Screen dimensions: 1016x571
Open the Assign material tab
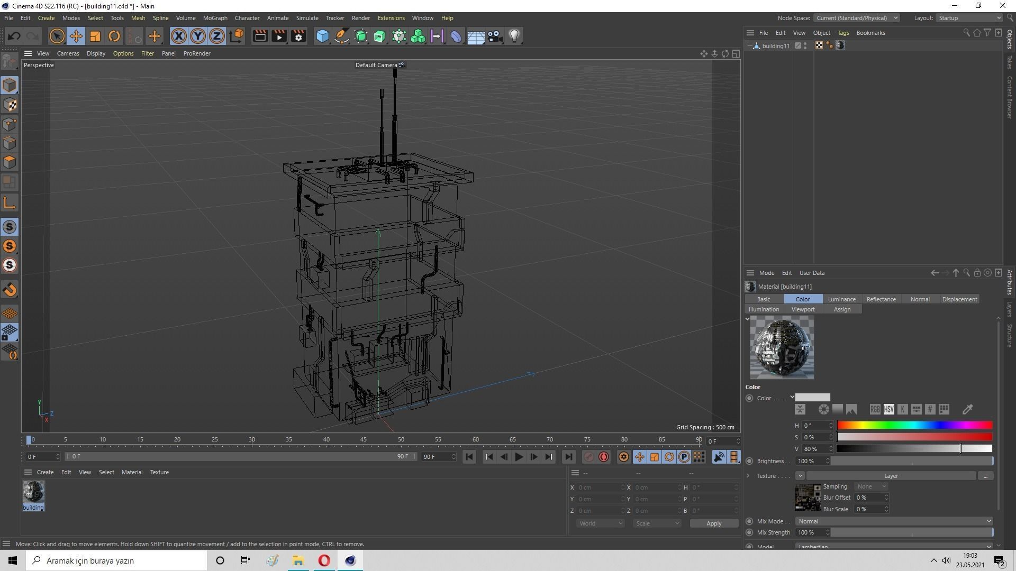tap(842, 309)
